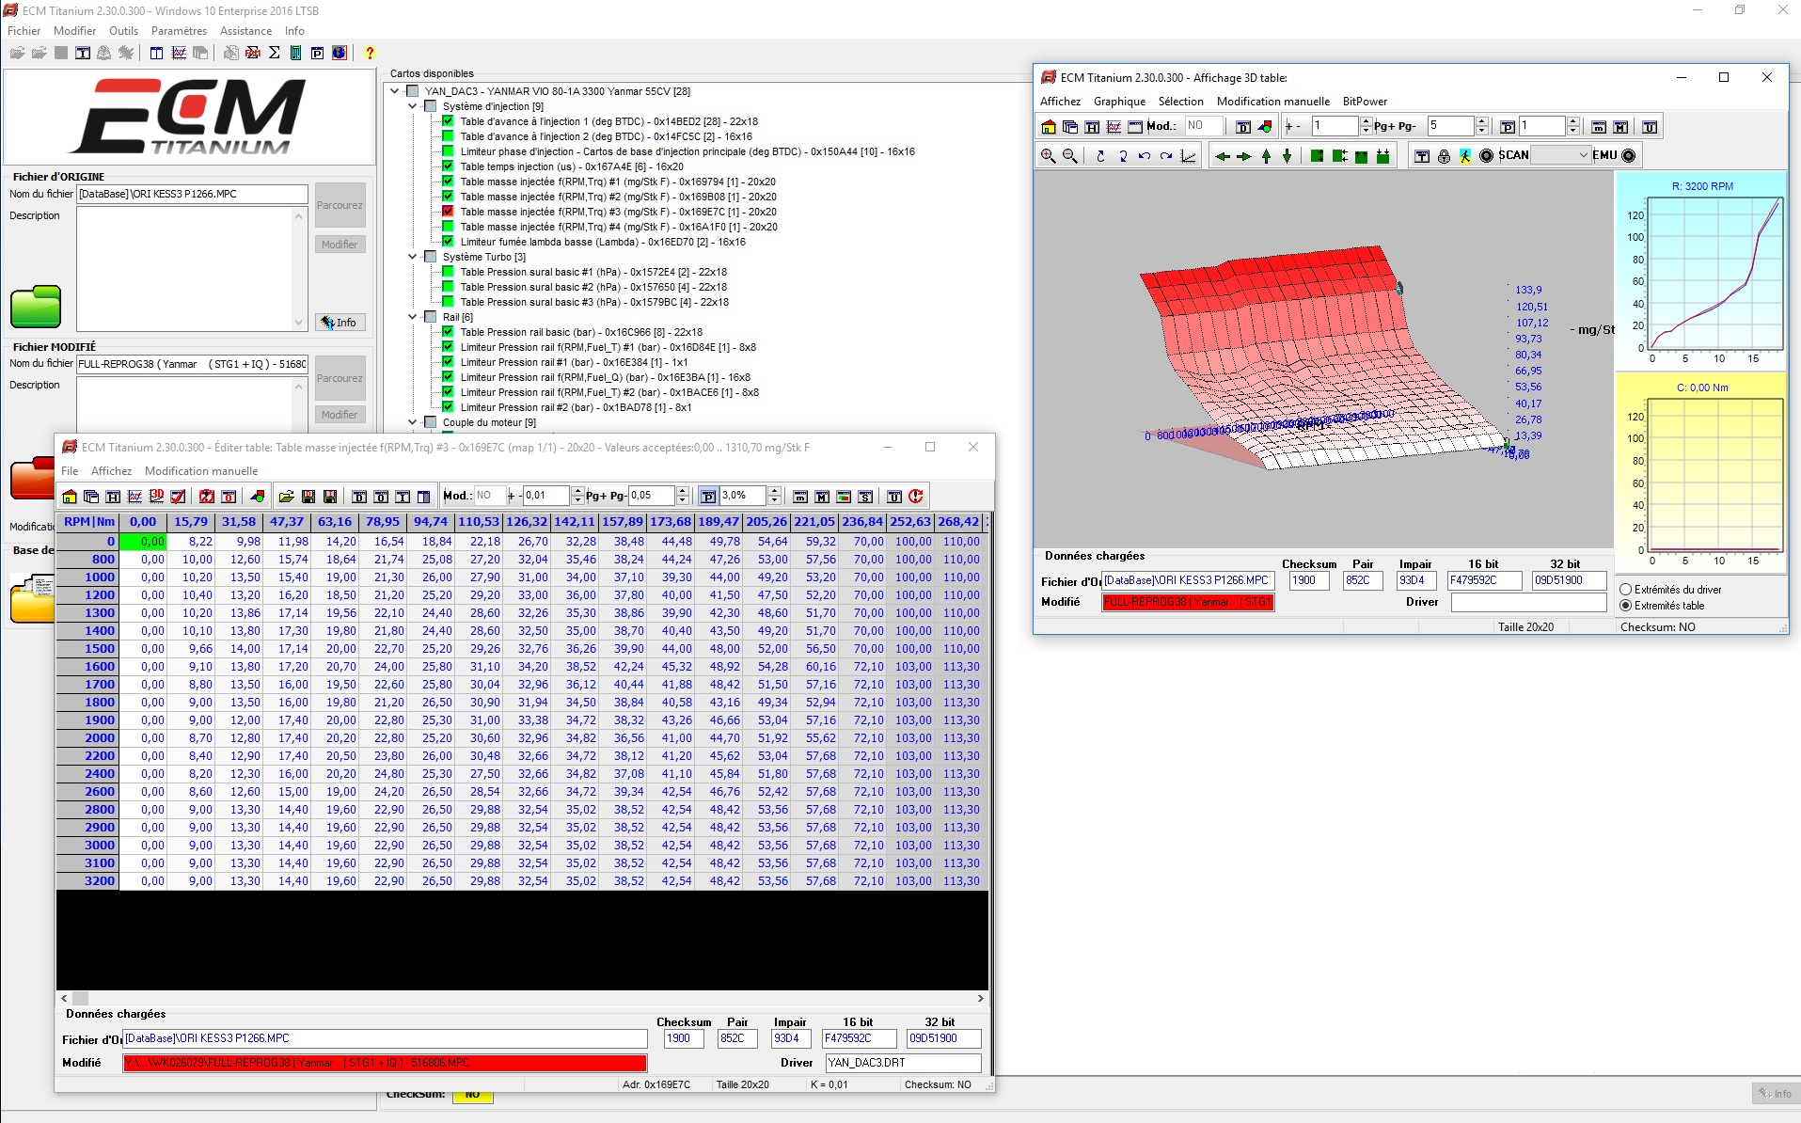Click the Info button at bottom right corner
Viewport: 1801px width, 1123px height.
point(1774,1093)
